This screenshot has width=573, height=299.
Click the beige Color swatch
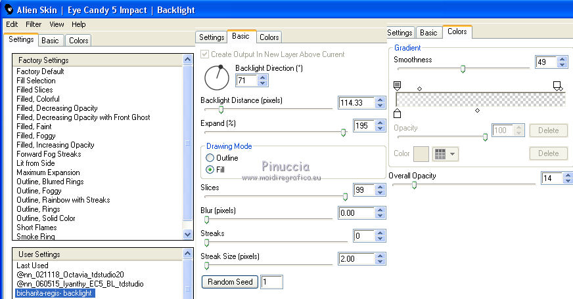tap(421, 154)
